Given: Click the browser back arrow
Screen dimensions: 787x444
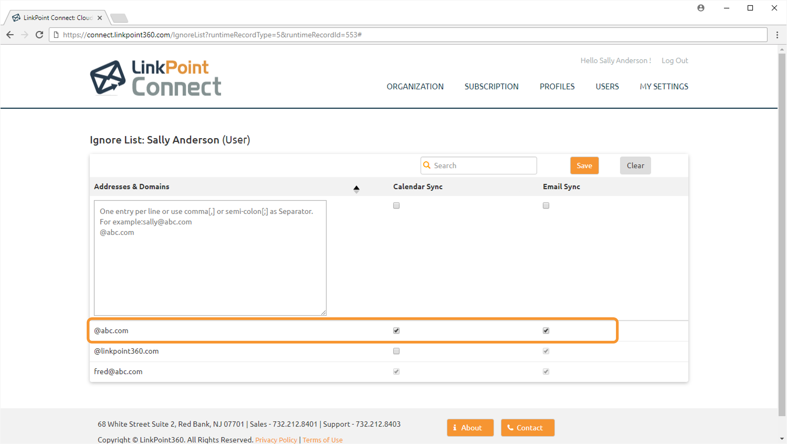Looking at the screenshot, I should coord(10,35).
